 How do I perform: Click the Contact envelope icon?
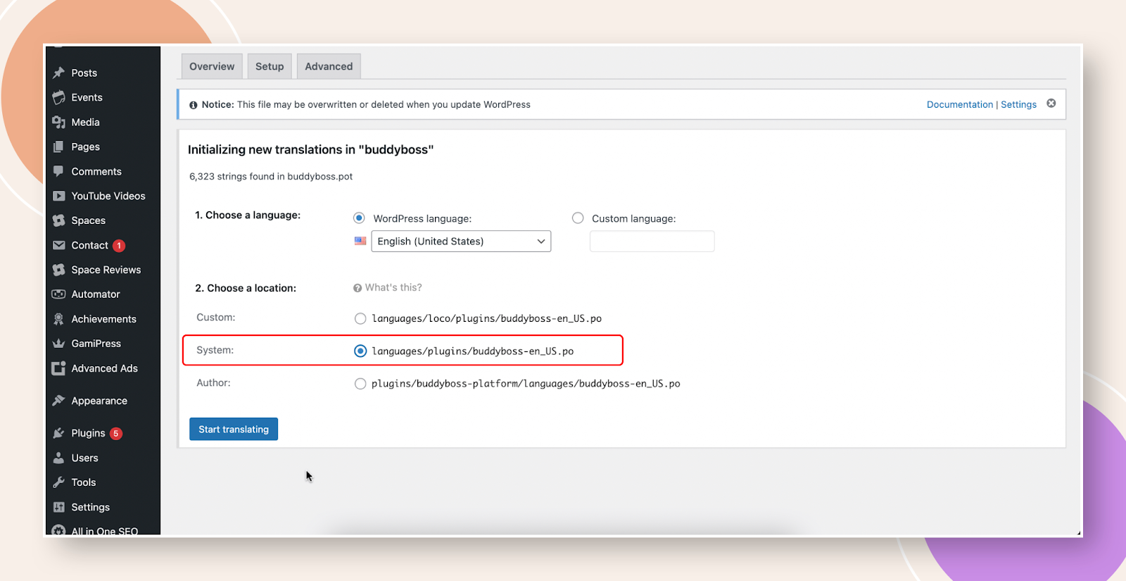coord(59,245)
